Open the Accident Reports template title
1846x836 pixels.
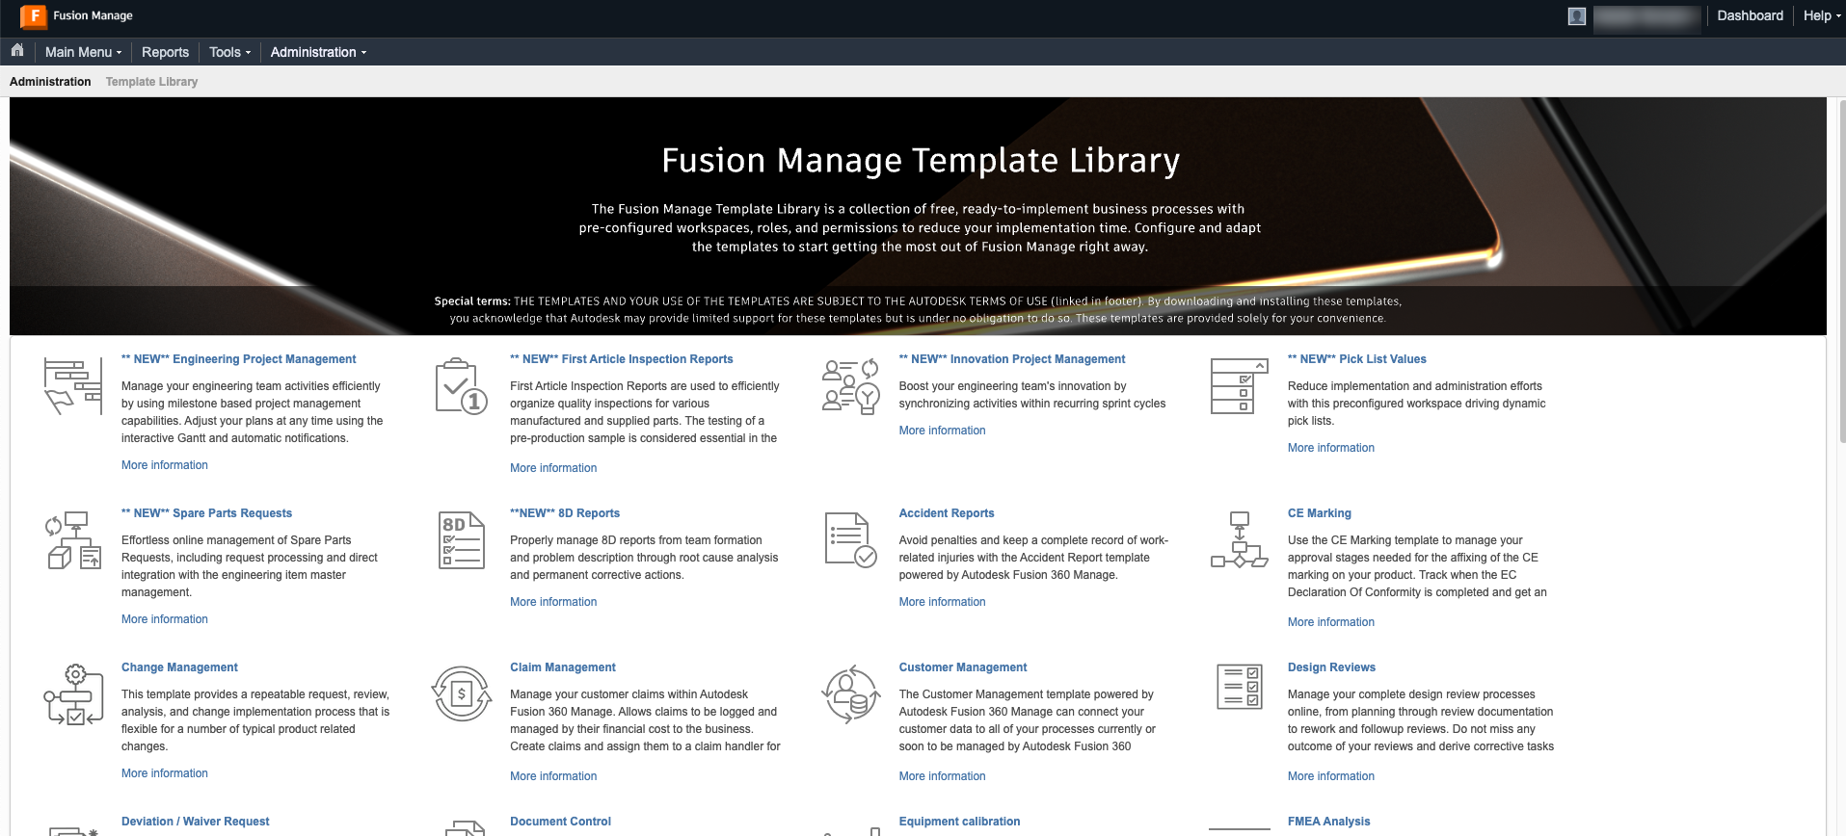[946, 513]
